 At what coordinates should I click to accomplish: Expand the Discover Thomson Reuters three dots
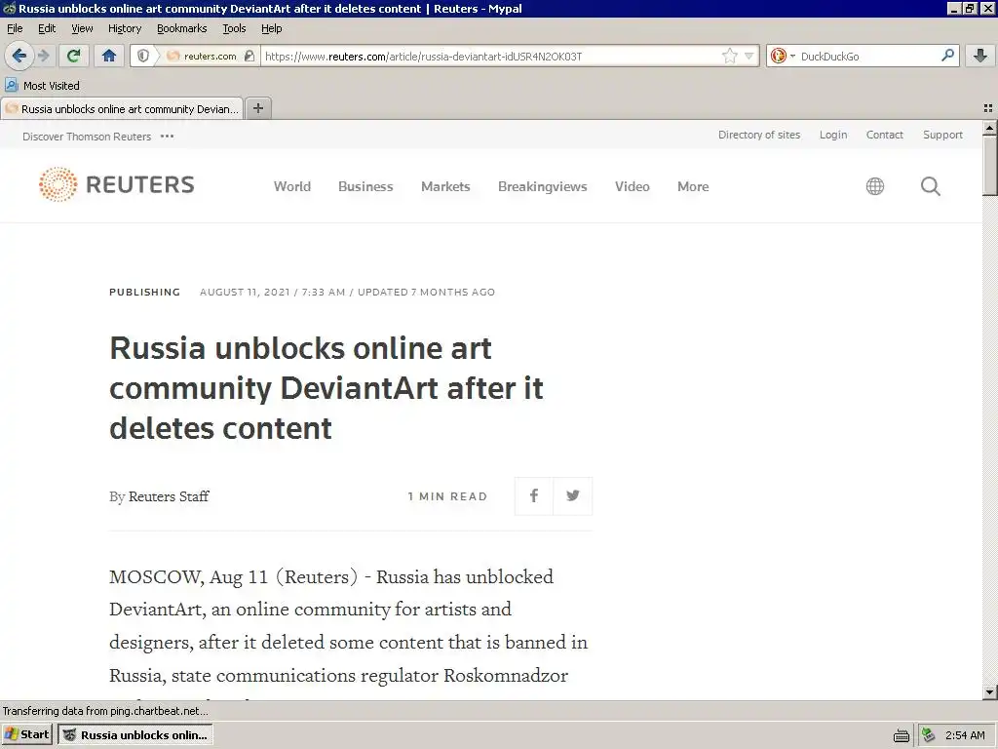[x=167, y=137]
